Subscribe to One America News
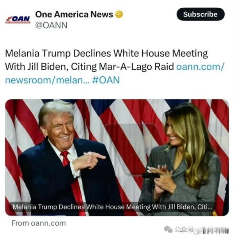234x239 pixels. coord(200,14)
